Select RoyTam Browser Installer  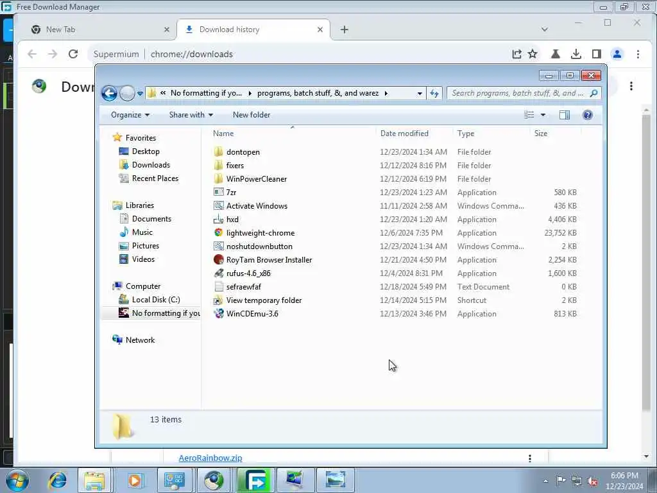269,260
